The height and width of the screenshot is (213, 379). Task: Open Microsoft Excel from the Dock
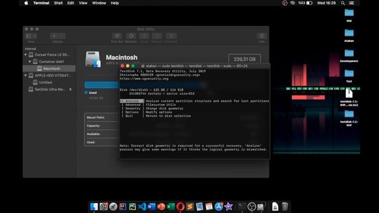(171, 206)
